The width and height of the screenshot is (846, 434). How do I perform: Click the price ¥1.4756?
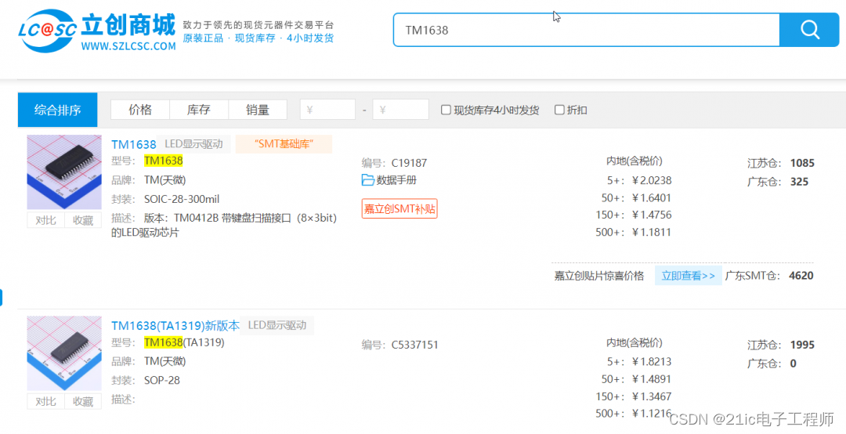[x=652, y=215]
